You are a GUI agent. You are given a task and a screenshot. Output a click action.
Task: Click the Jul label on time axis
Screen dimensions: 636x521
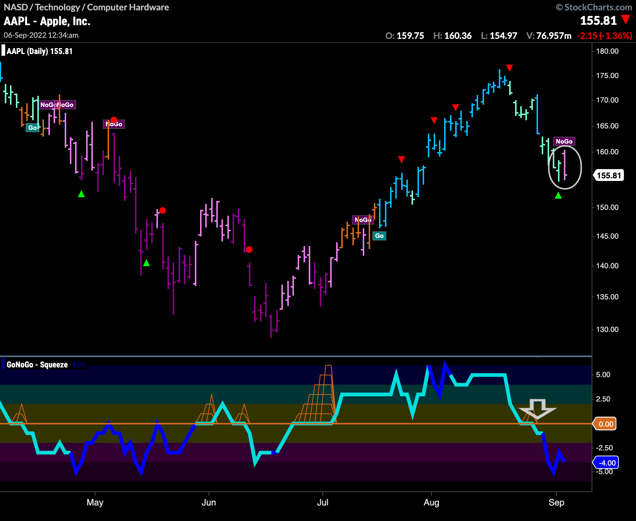(323, 502)
